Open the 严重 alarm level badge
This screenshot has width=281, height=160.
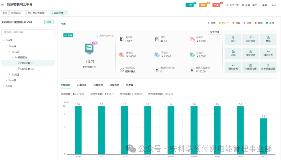tap(216, 5)
